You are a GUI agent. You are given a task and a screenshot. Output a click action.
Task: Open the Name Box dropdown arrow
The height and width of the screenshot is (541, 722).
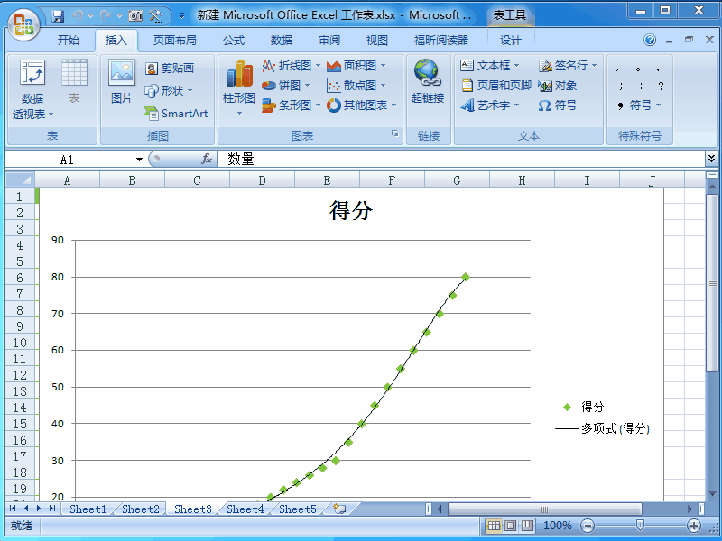pos(140,159)
